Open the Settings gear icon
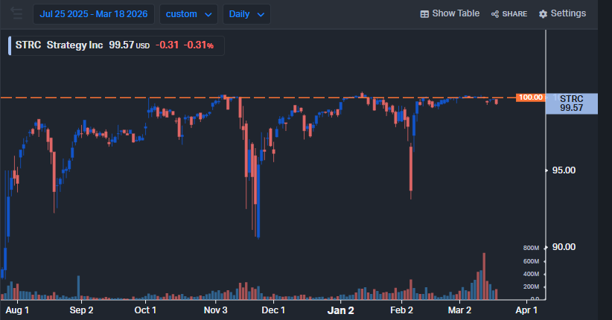 pos(543,14)
